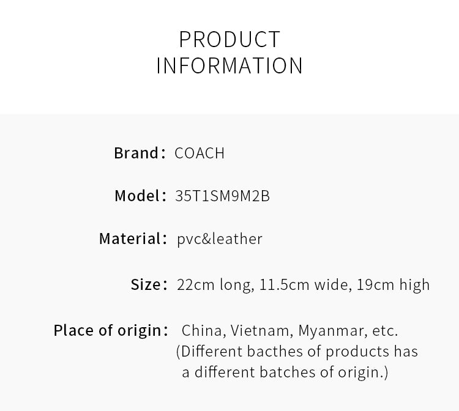Click the word China in origin list
This screenshot has height=411, width=459.
tap(203, 331)
